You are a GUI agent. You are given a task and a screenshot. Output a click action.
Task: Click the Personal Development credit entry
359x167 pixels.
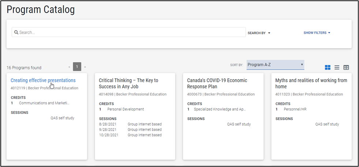tap(126, 109)
